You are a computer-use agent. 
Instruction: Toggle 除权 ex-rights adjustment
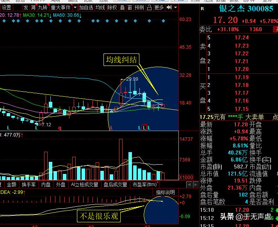(112, 7)
